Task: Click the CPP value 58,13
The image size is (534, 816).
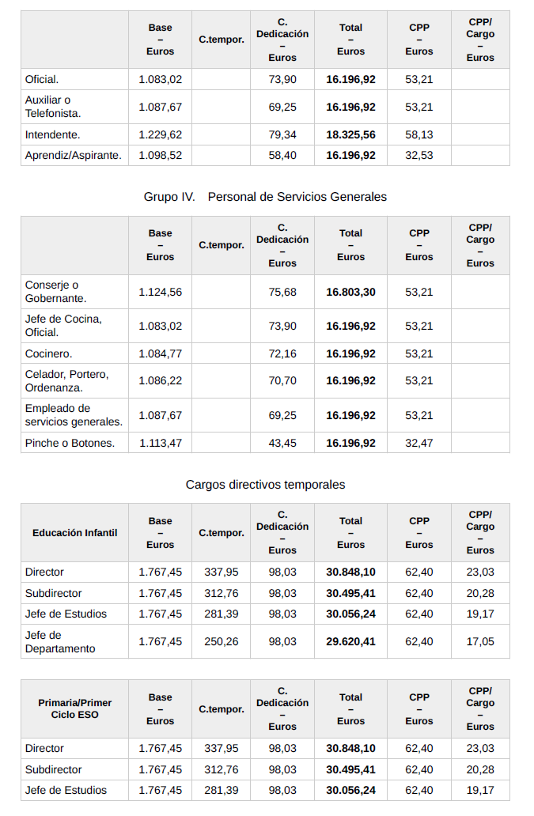Action: [x=419, y=134]
